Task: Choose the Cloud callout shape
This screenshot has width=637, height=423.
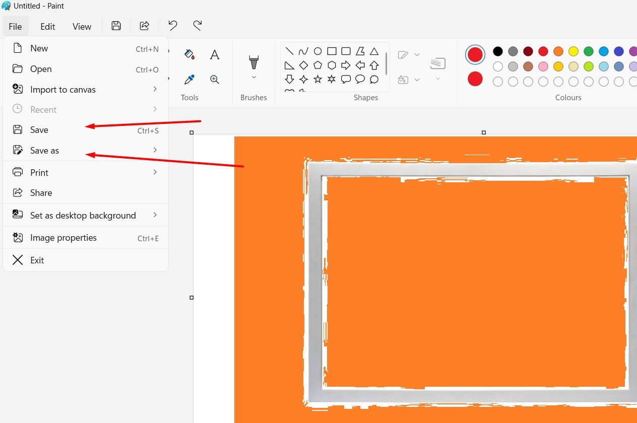Action: [374, 79]
